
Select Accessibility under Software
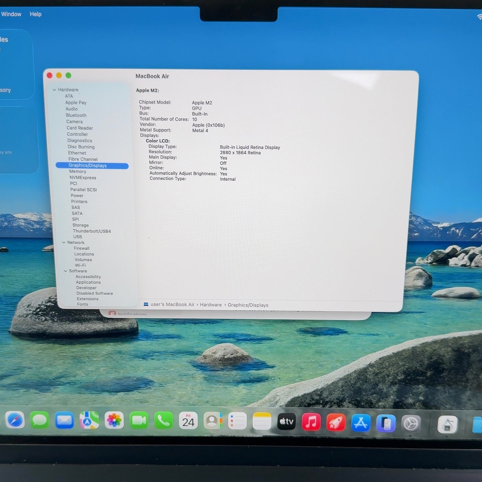click(88, 277)
